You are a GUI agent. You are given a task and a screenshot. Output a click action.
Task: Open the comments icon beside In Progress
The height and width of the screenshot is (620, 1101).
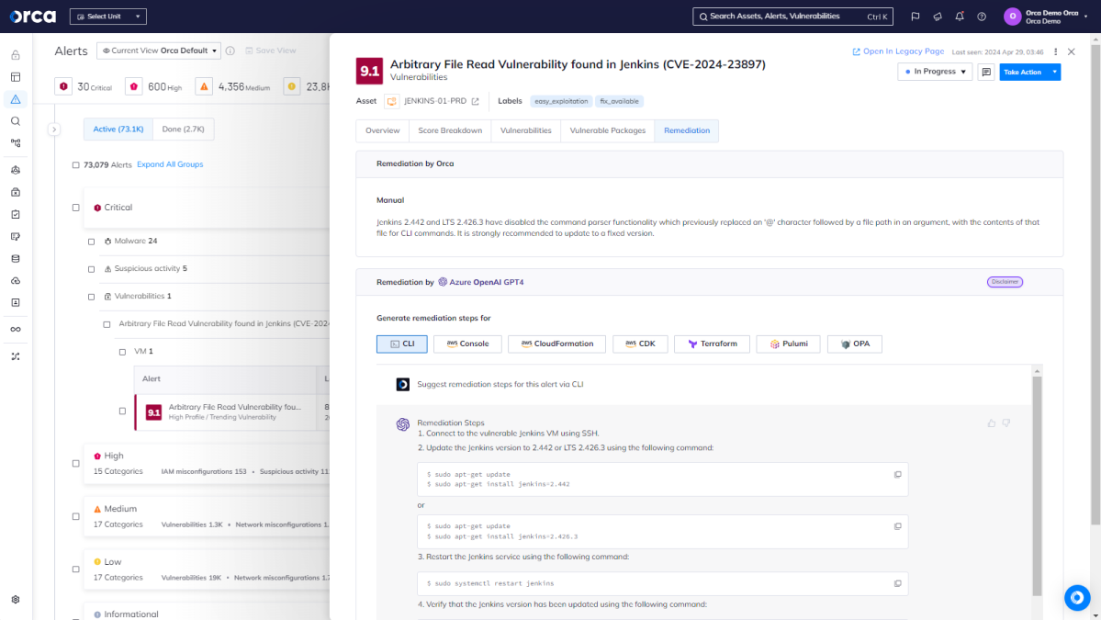[986, 72]
